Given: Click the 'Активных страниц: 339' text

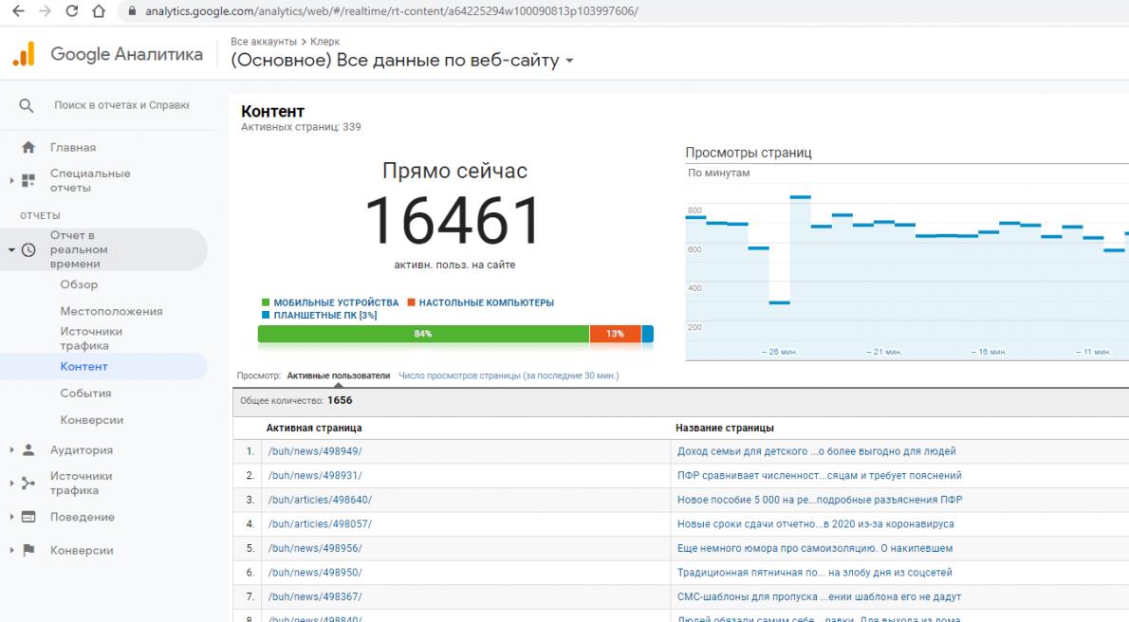Looking at the screenshot, I should pyautogui.click(x=301, y=127).
